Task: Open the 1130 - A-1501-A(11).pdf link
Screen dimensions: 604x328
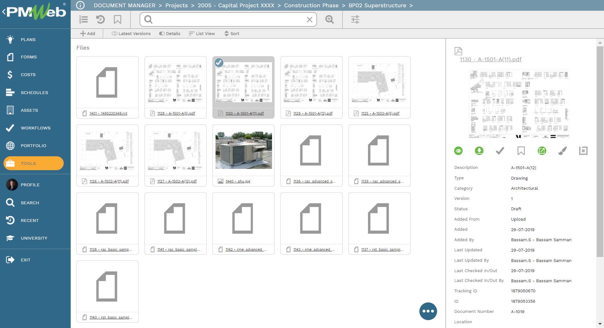Action: pos(490,59)
